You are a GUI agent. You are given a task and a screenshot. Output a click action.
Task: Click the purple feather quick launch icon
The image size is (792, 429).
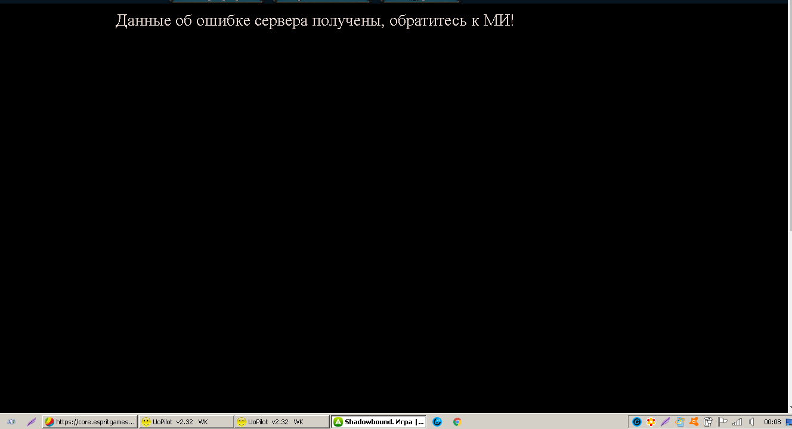pos(32,422)
